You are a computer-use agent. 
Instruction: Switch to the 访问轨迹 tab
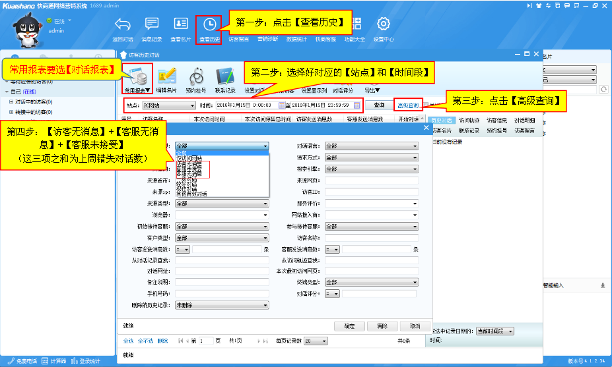[x=469, y=121]
